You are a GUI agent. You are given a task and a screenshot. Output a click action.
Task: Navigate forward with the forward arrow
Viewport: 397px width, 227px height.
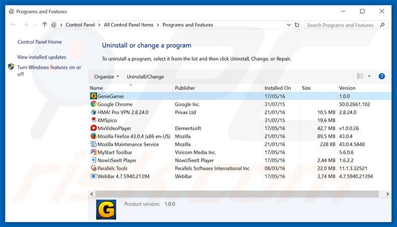(x=25, y=25)
